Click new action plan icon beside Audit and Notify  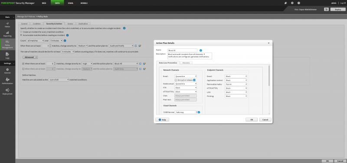pyautogui.click(x=136, y=46)
